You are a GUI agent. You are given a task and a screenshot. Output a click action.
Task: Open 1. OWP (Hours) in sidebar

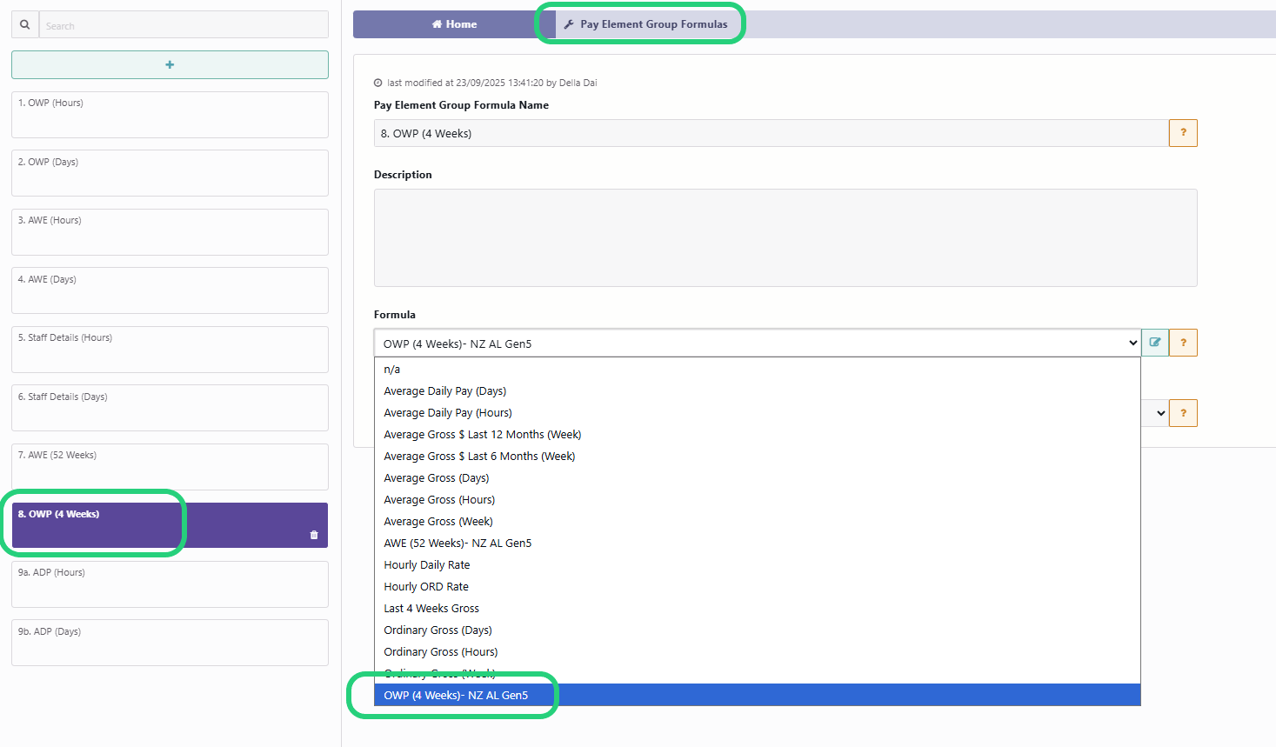coord(170,115)
